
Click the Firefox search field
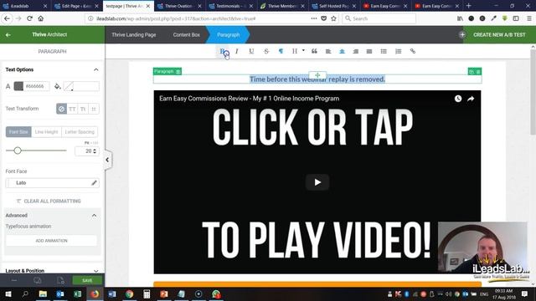(x=379, y=18)
